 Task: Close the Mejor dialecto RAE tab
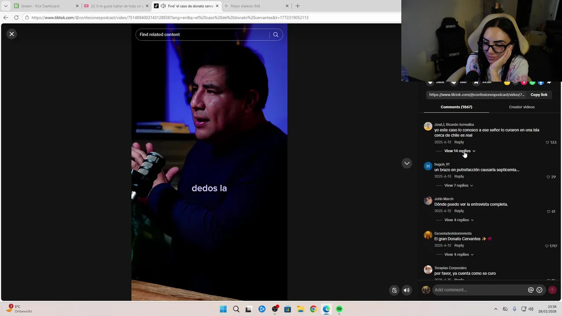[x=287, y=6]
